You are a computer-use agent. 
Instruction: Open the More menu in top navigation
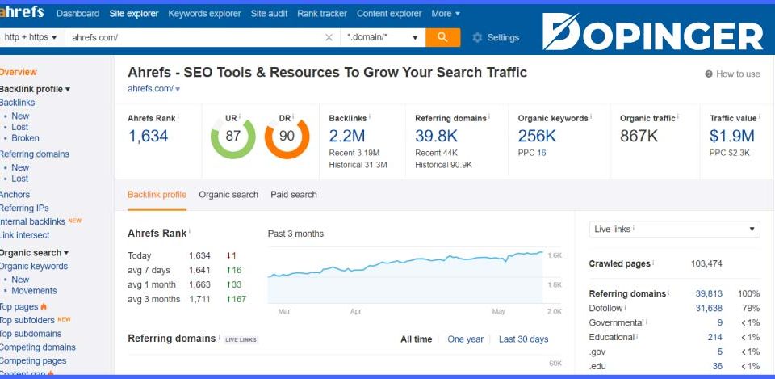(x=446, y=14)
